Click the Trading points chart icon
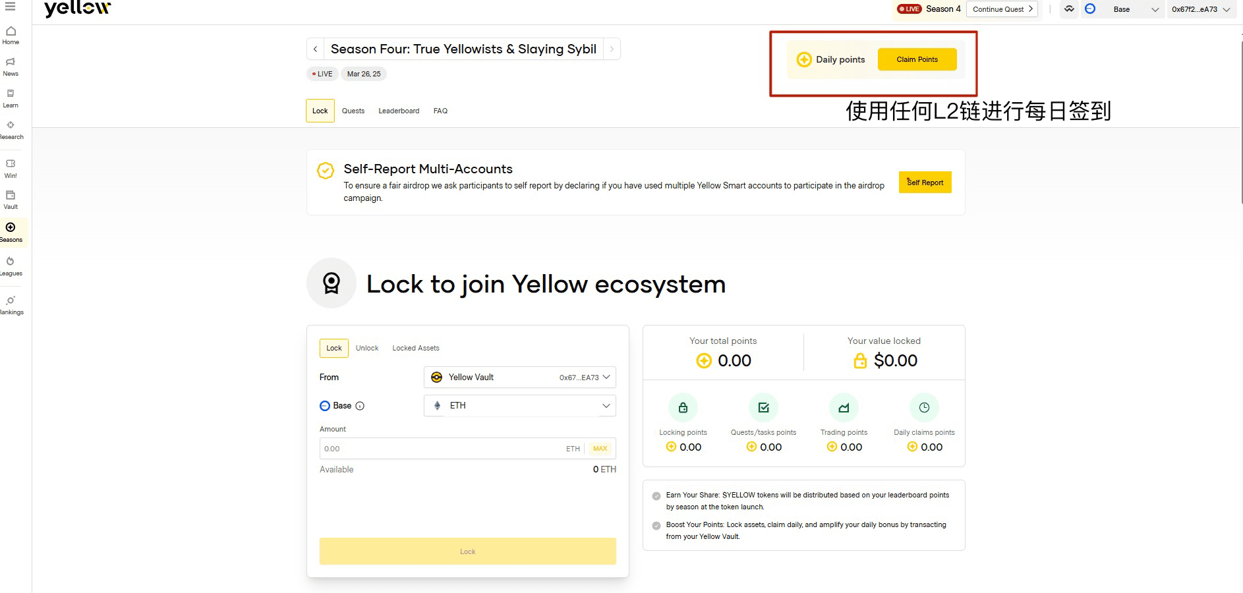This screenshot has height=593, width=1243. [x=844, y=408]
